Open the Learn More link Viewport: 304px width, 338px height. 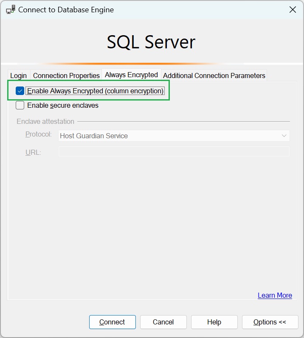click(x=275, y=295)
